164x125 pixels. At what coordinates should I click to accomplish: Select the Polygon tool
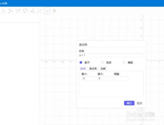coord(10,11)
